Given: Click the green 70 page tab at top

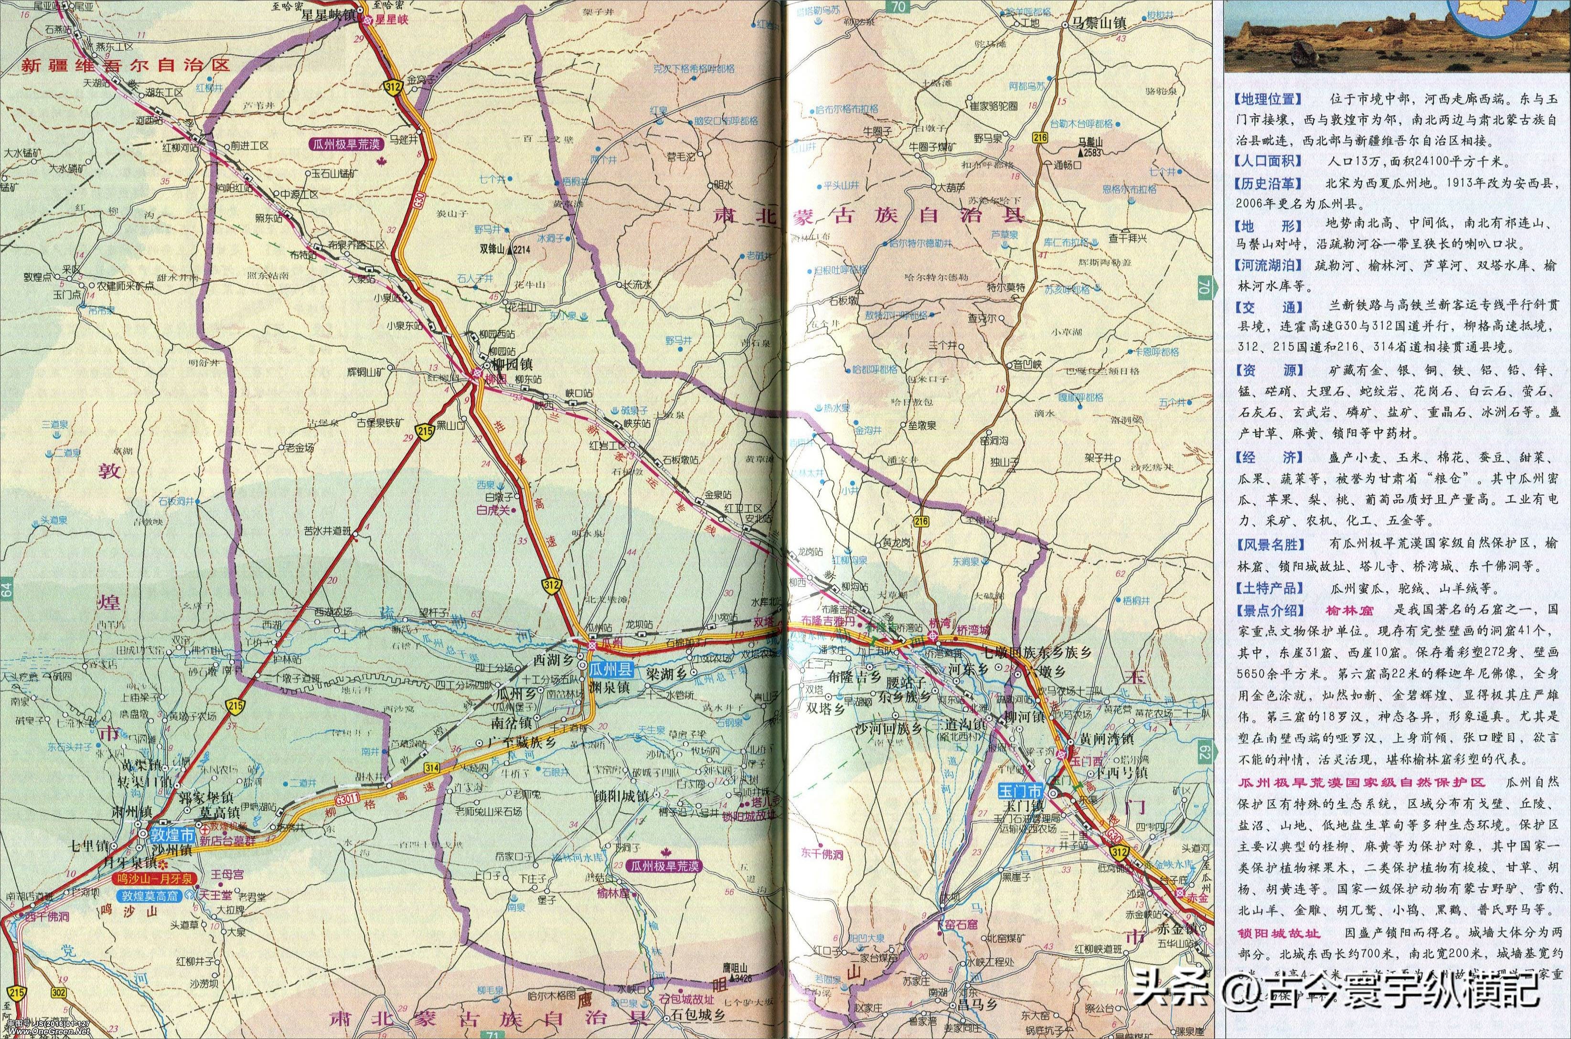Looking at the screenshot, I should pyautogui.click(x=899, y=7).
